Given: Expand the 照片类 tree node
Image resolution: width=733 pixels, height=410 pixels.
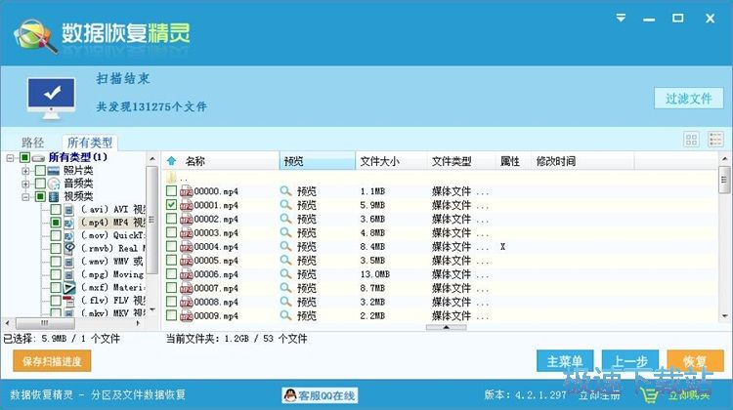Looking at the screenshot, I should tap(26, 170).
